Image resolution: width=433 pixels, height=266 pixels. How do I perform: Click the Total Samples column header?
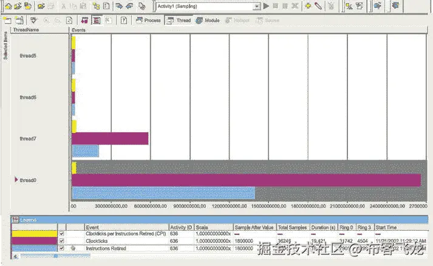[293, 227]
